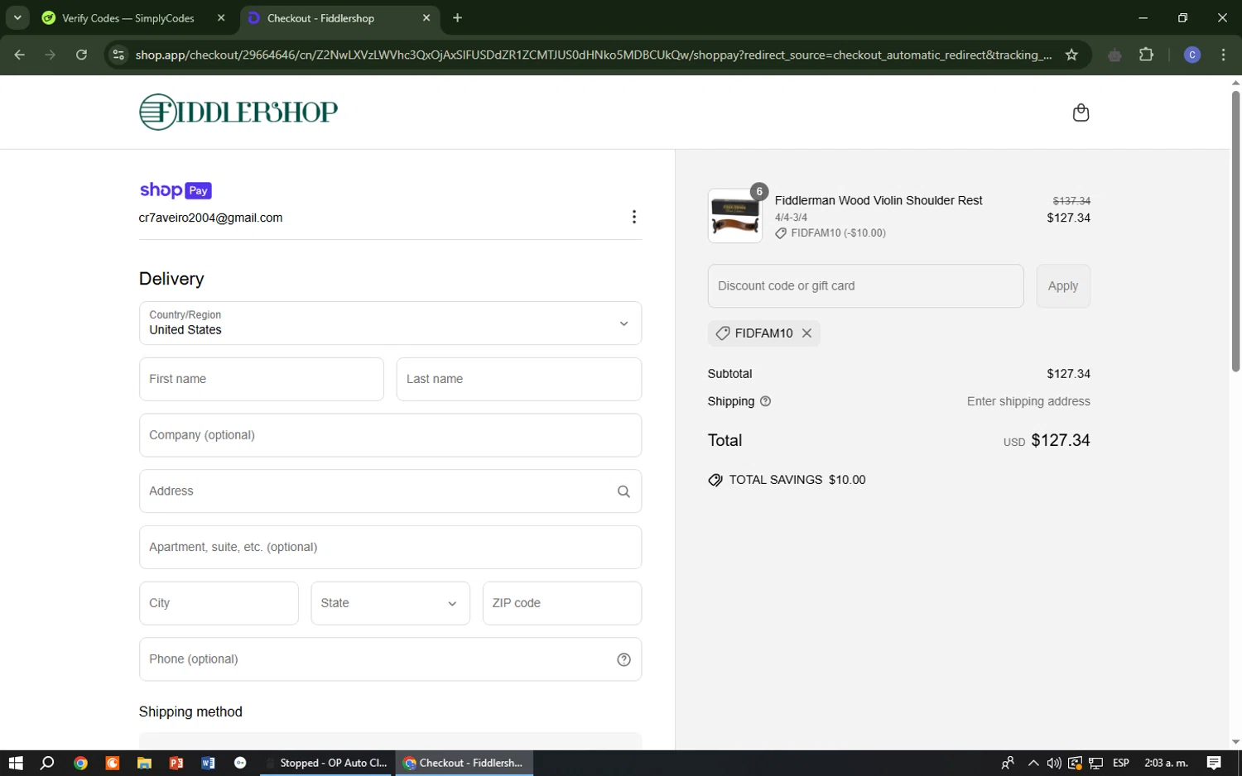
Task: Open Shop Pay account options menu
Action: pyautogui.click(x=634, y=217)
